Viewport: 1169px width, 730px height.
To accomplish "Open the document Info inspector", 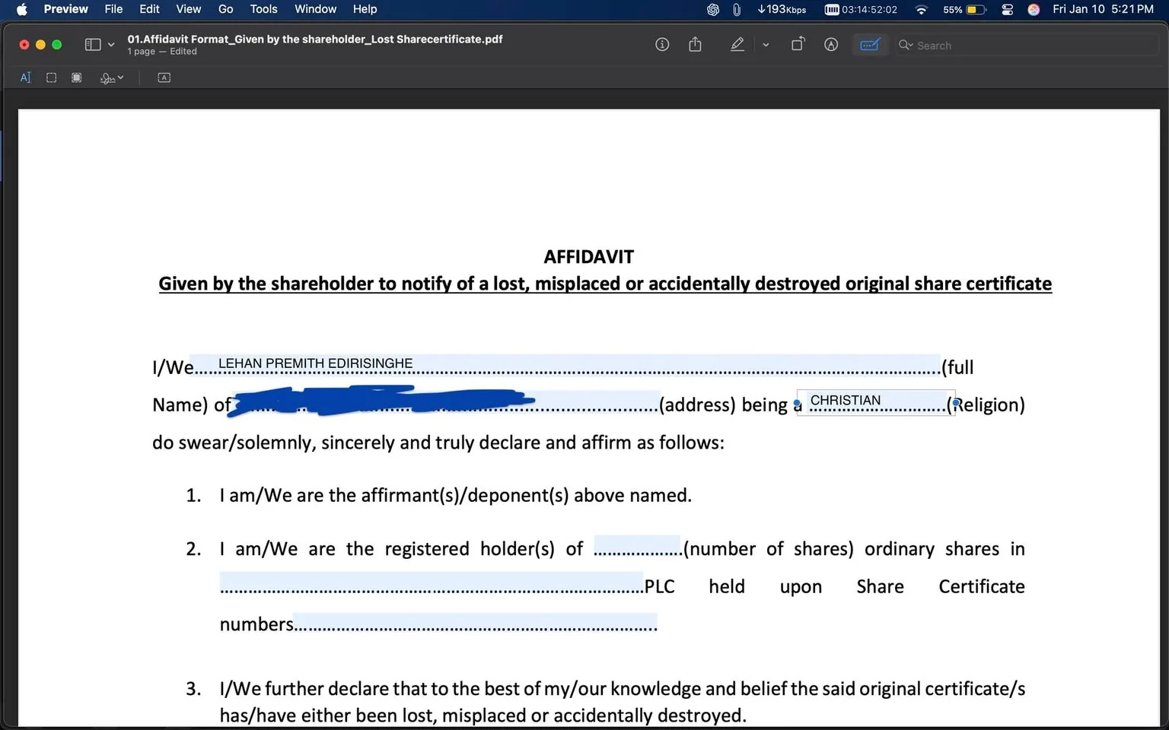I will pos(661,44).
